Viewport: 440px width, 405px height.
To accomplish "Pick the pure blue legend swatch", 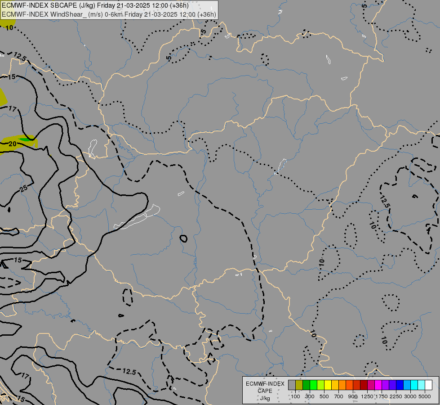I will pos(400,385).
